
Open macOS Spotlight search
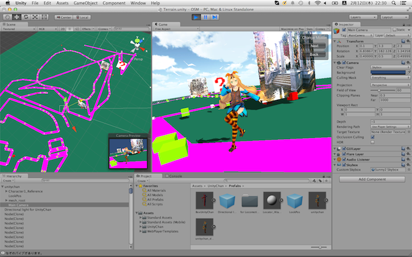click(x=394, y=3)
